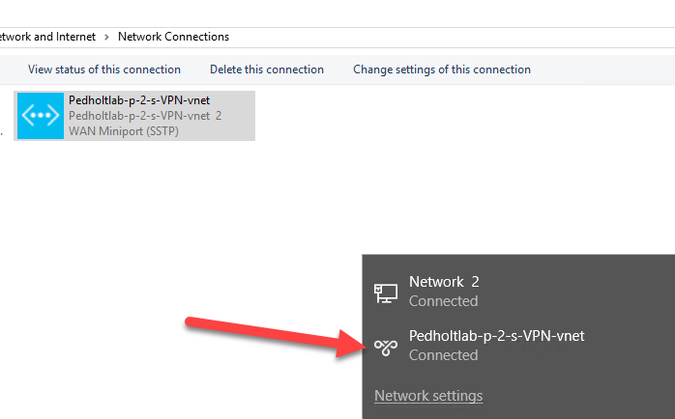Click the Network 2 ethernet monitor icon
This screenshot has width=675, height=419.
coord(385,293)
